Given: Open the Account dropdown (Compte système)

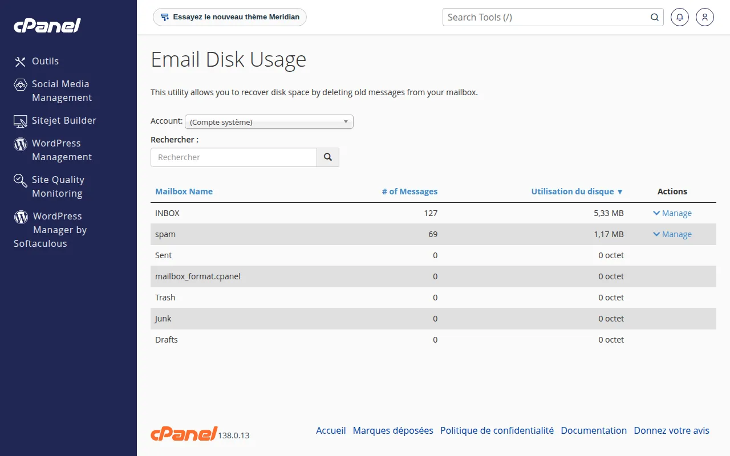Looking at the screenshot, I should [x=269, y=122].
